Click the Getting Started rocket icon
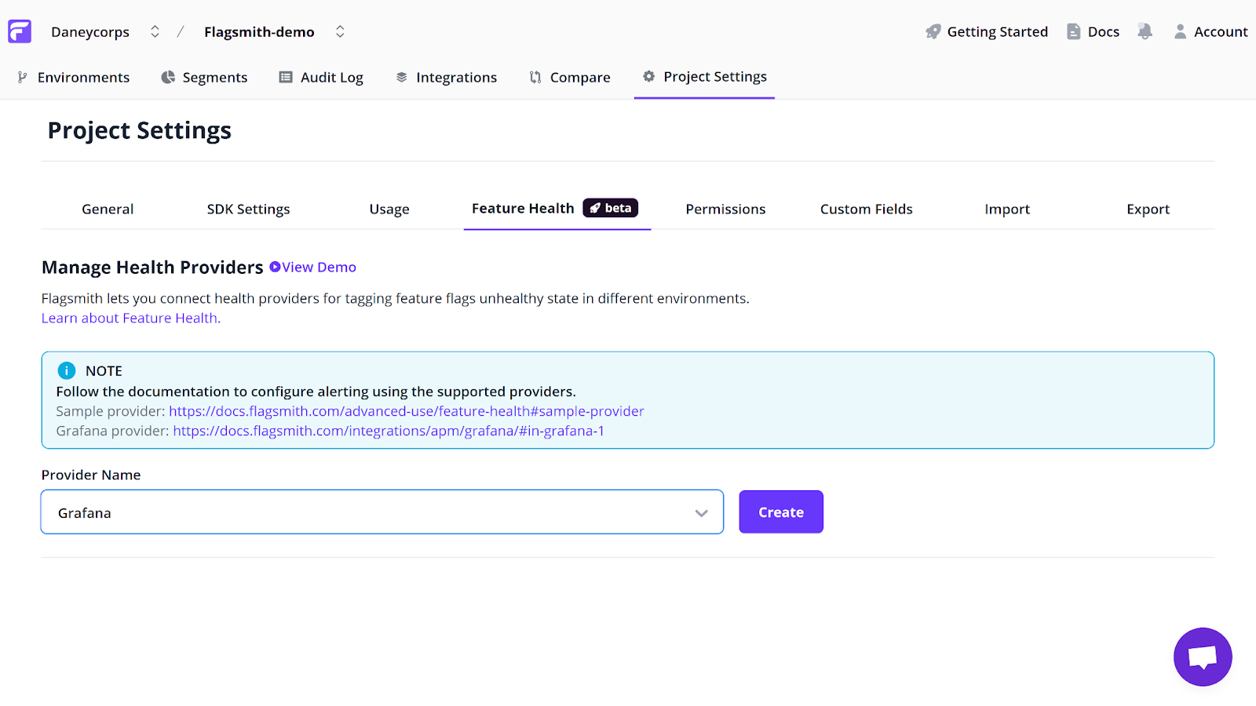 [x=933, y=31]
